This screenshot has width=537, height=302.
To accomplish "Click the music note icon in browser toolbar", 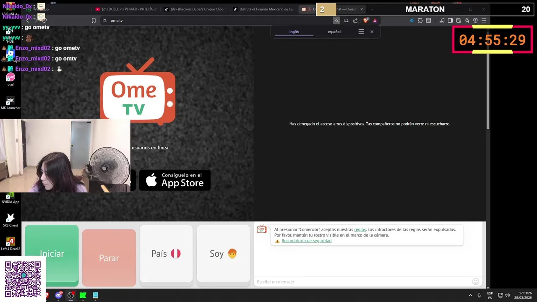I will point(442,21).
